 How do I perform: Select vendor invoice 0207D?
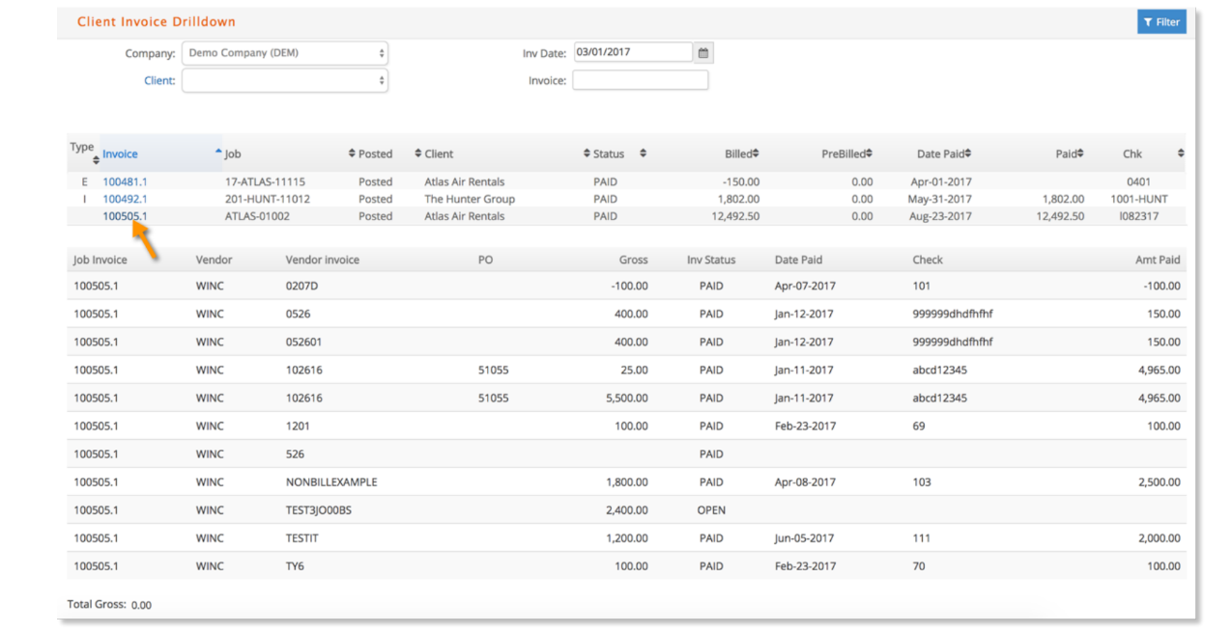pyautogui.click(x=301, y=286)
